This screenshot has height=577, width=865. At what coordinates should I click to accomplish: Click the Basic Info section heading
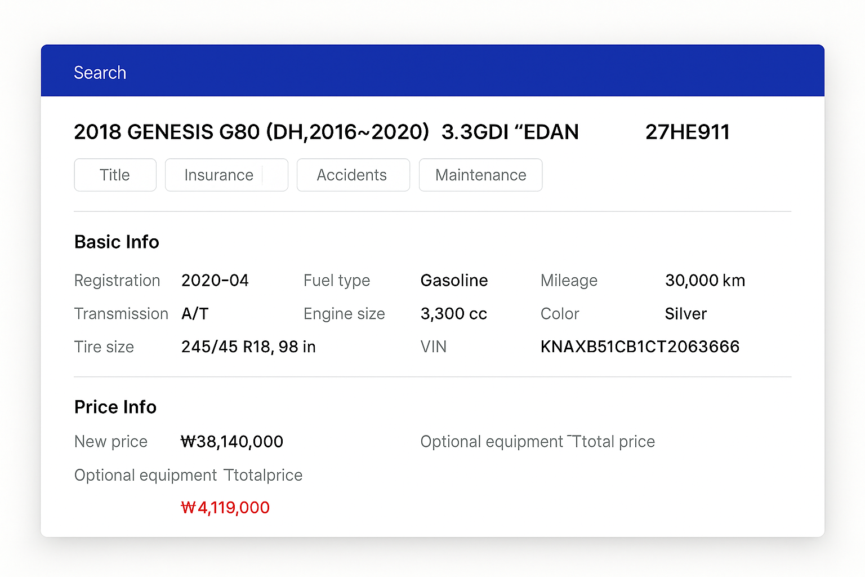(117, 242)
